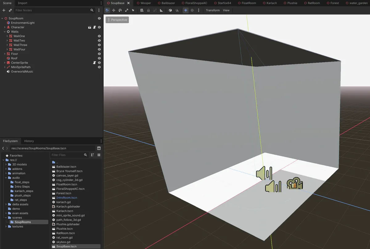Toggle FileSystem split mode icon
This screenshot has height=249, width=370.
(99, 148)
